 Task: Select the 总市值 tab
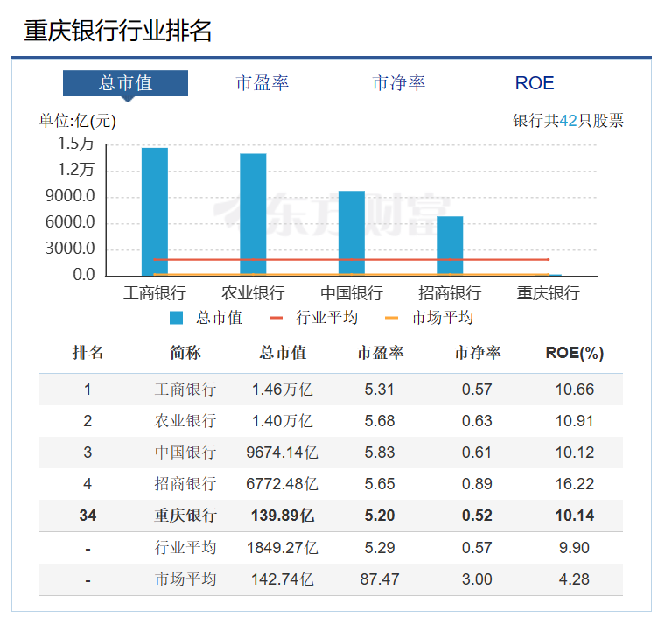[125, 83]
